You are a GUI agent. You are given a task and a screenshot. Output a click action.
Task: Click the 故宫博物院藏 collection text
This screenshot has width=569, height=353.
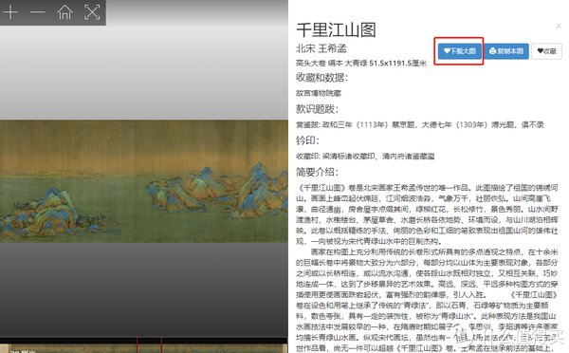pyautogui.click(x=319, y=93)
